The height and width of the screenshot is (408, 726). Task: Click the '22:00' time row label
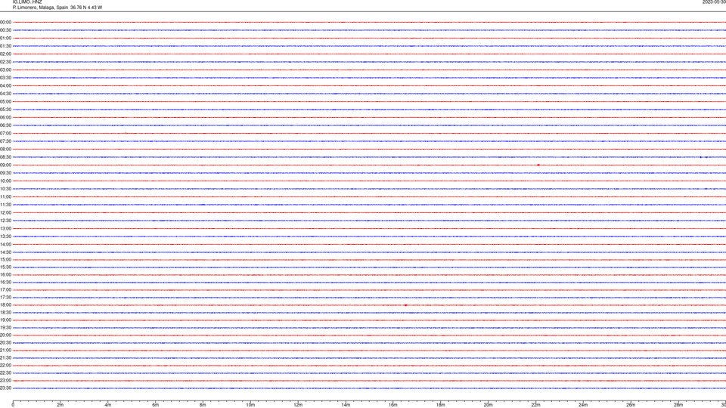pos(5,366)
